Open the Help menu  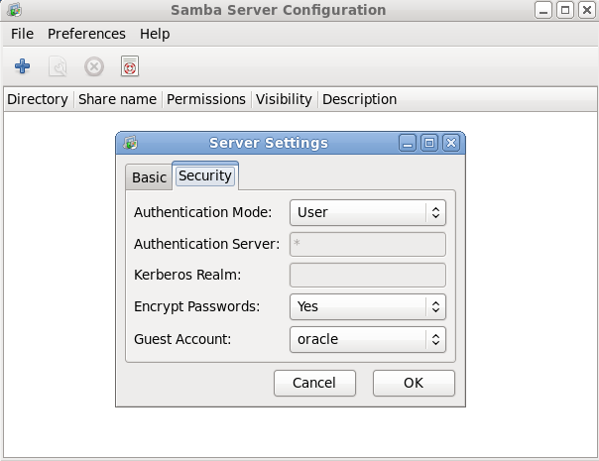[x=155, y=34]
